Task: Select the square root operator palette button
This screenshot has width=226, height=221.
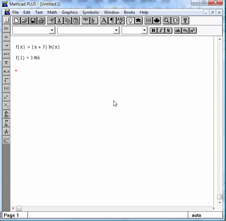Action: [x=6, y=80]
